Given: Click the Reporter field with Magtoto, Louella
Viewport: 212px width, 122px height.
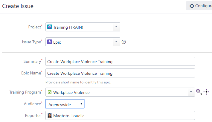Looking at the screenshot, I should pos(120,115).
